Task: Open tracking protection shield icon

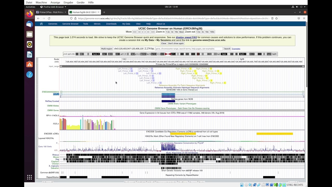Action: [71, 18]
